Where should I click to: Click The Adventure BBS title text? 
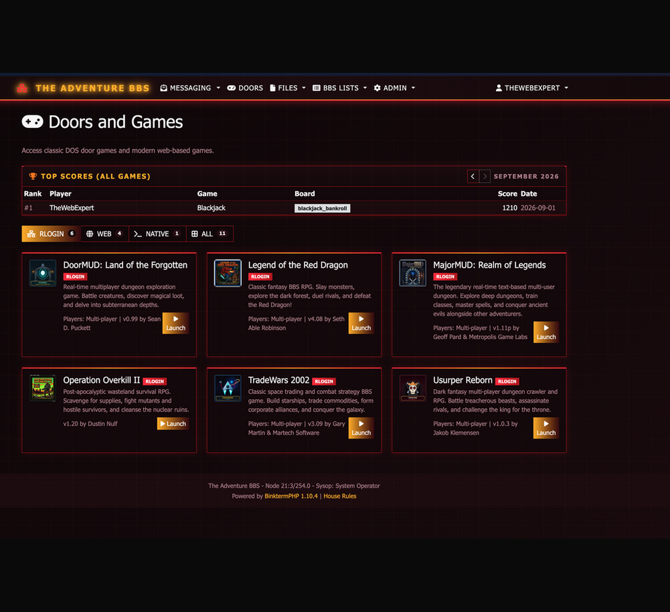point(92,88)
